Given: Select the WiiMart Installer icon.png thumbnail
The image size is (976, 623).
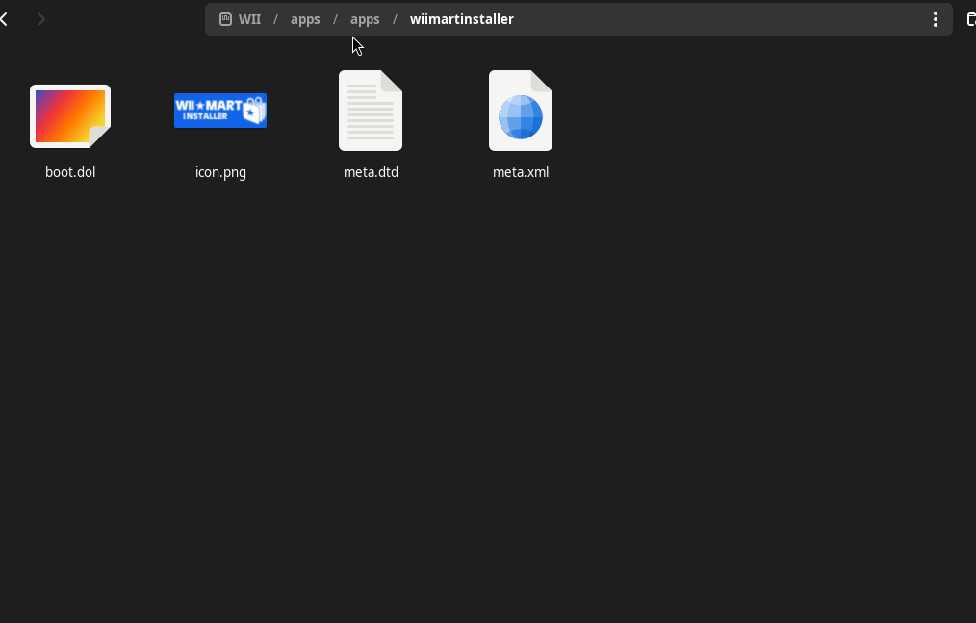Looking at the screenshot, I should 220,111.
